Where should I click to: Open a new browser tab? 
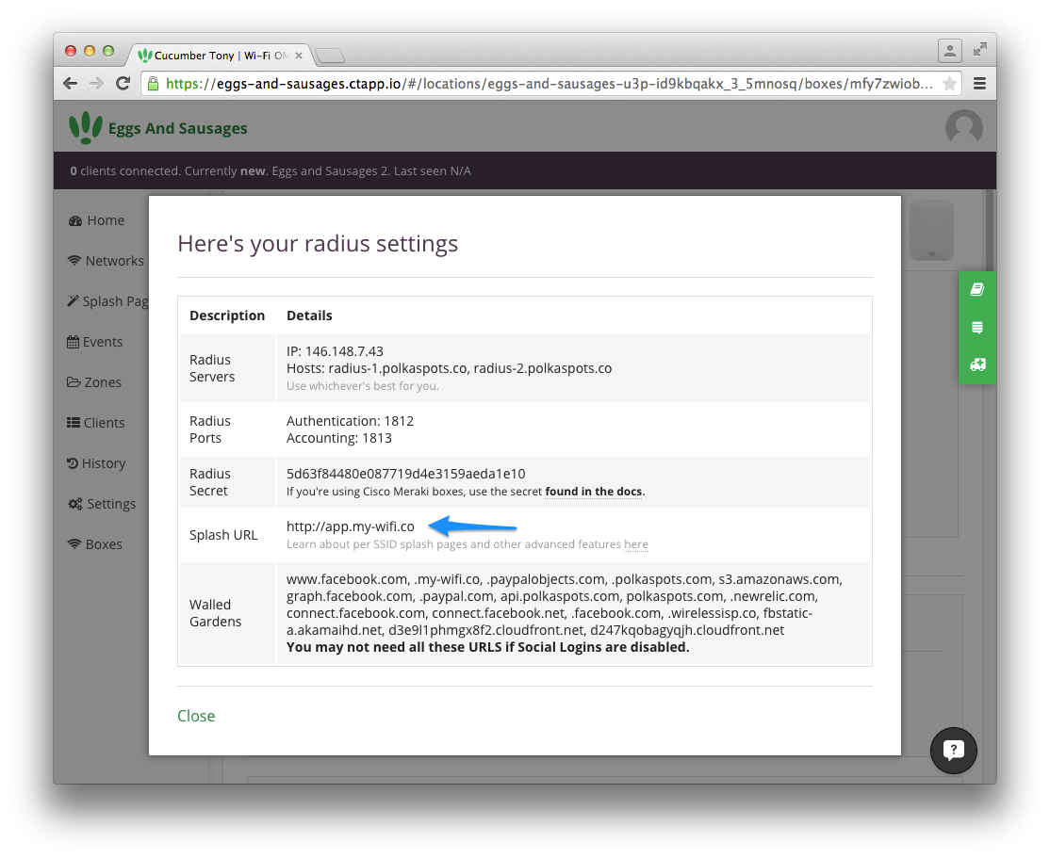330,56
